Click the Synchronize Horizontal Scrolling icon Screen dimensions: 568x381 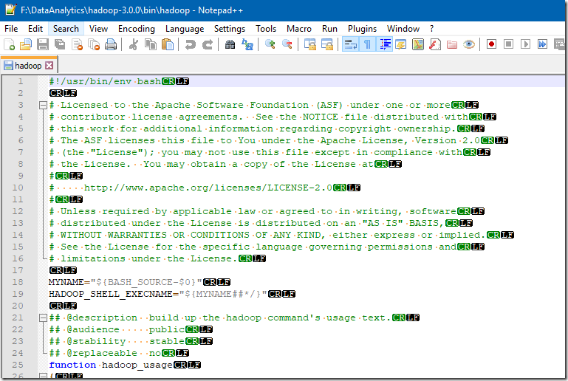pyautogui.click(x=326, y=44)
